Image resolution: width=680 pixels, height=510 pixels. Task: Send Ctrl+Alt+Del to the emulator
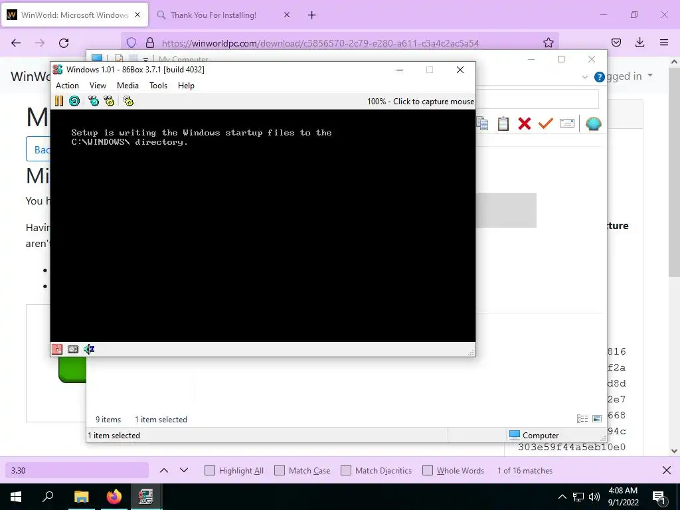point(94,101)
